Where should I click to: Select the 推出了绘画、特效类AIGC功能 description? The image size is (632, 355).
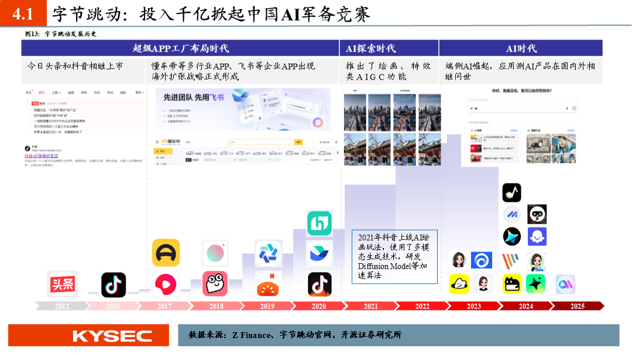click(x=388, y=71)
